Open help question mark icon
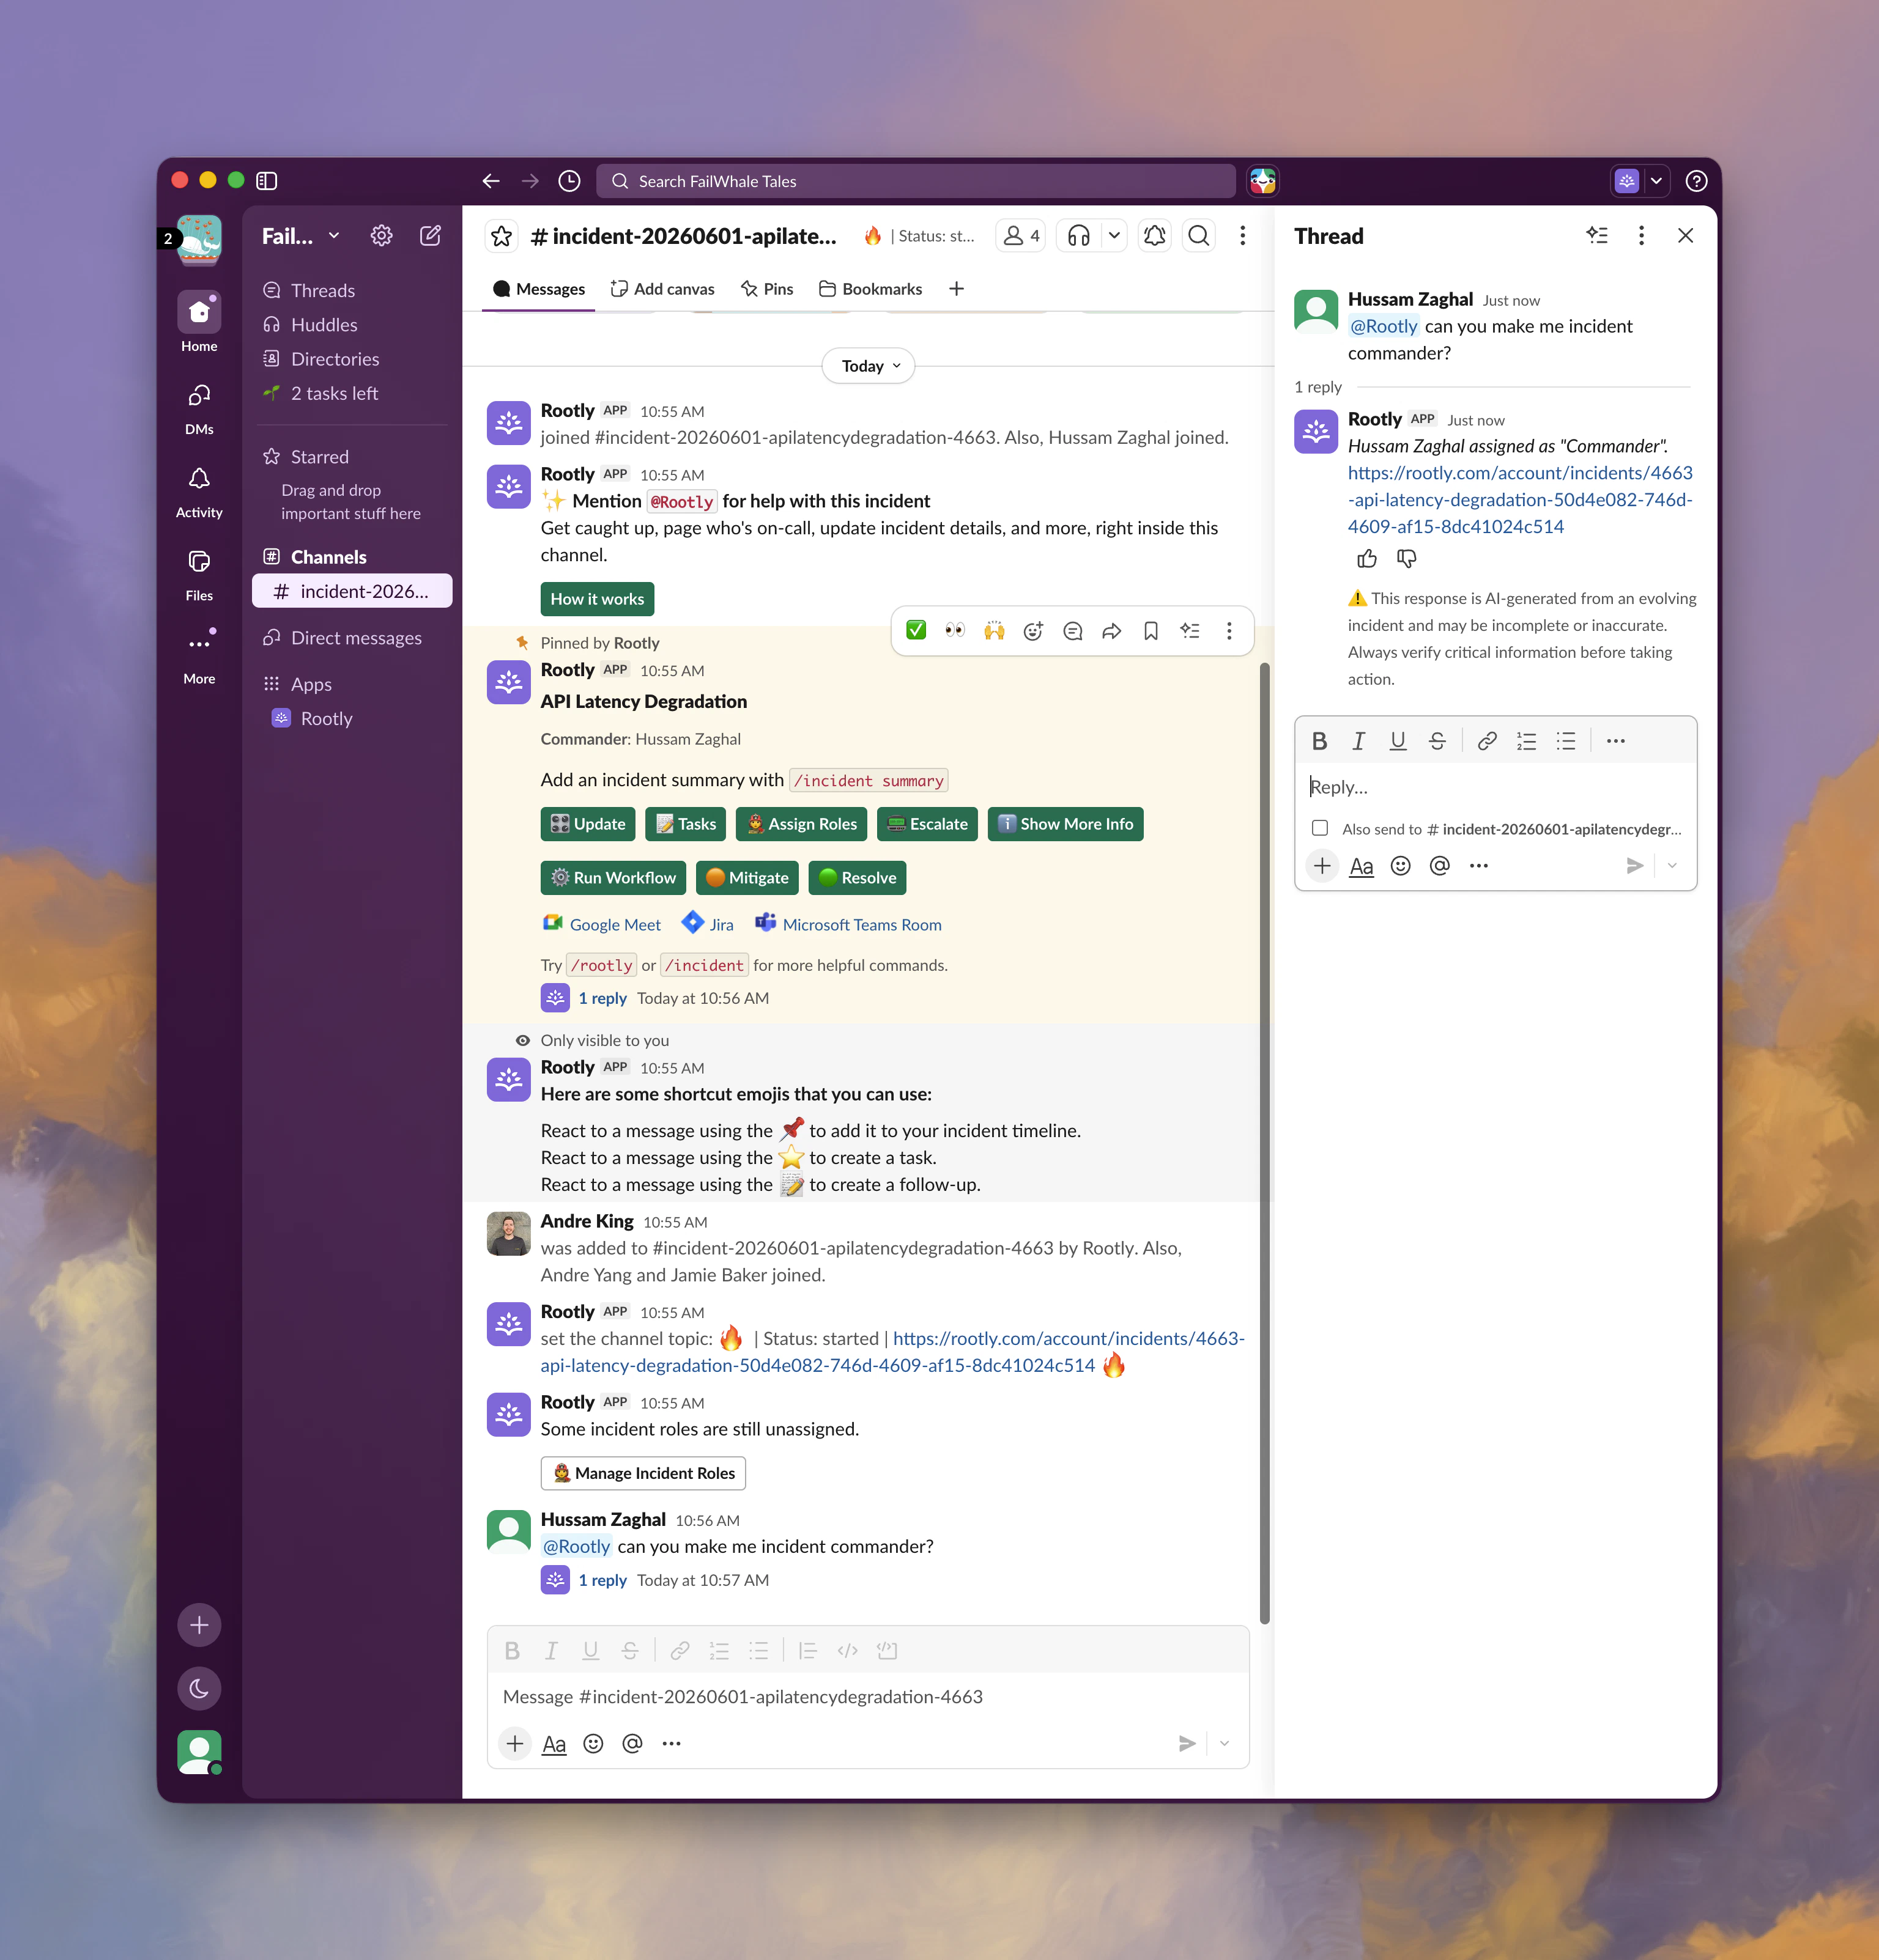 (x=1696, y=181)
